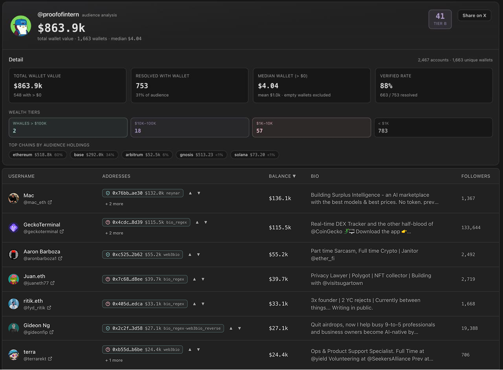The width and height of the screenshot is (503, 370).
Task: Click the ADDRESSES column header
Action: coord(116,176)
